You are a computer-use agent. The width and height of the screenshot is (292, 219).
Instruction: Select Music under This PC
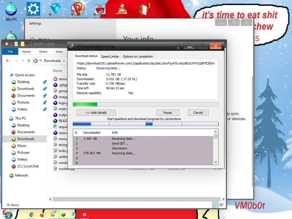22,146
